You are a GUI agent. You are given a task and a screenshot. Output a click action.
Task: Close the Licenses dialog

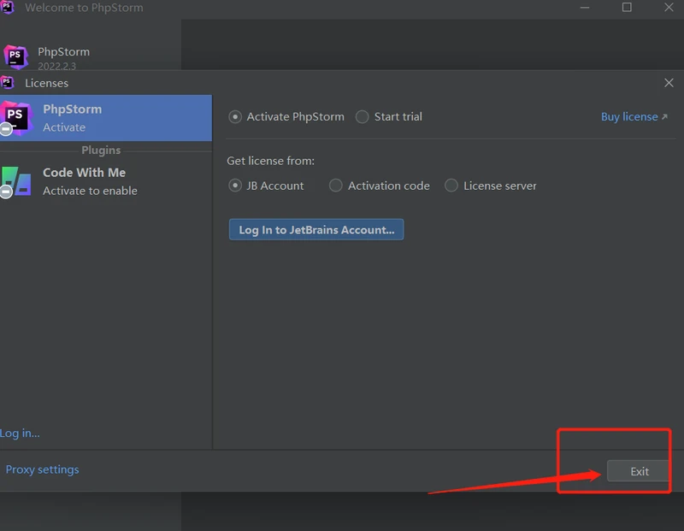click(x=669, y=83)
